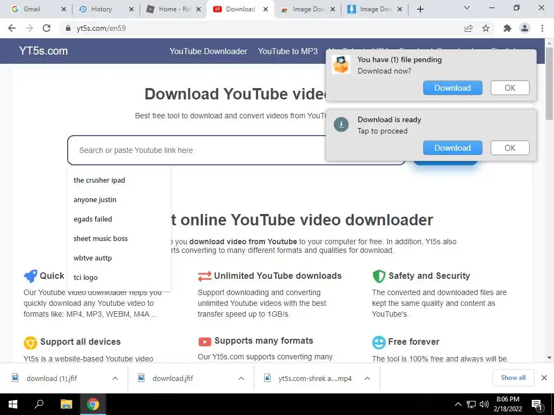554x415 pixels.
Task: Click Show all downloads
Action: (513, 378)
